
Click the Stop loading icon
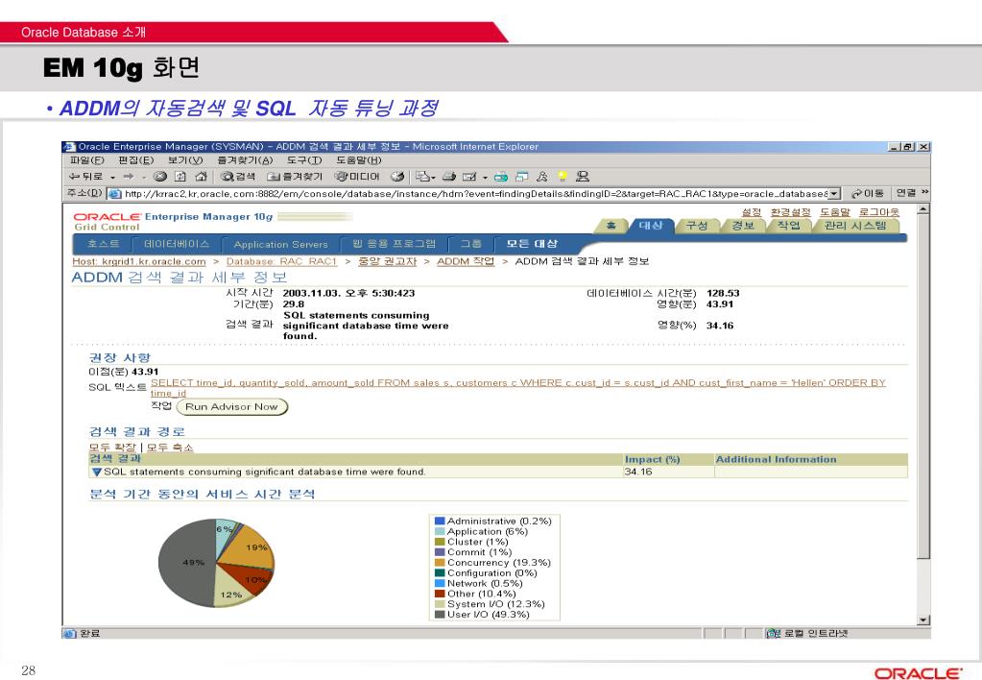pos(160,177)
